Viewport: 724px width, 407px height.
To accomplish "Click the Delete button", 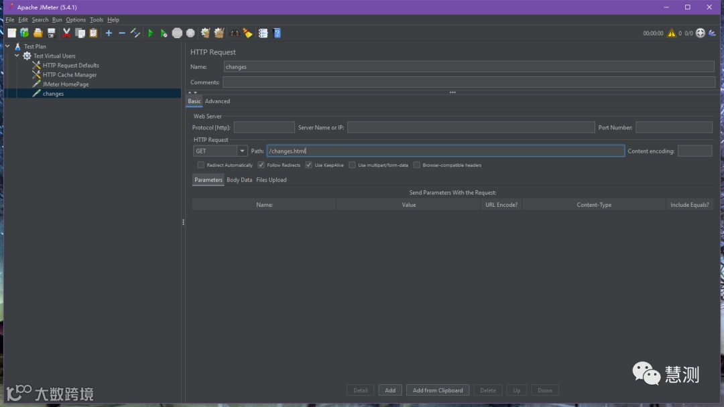I will click(488, 390).
